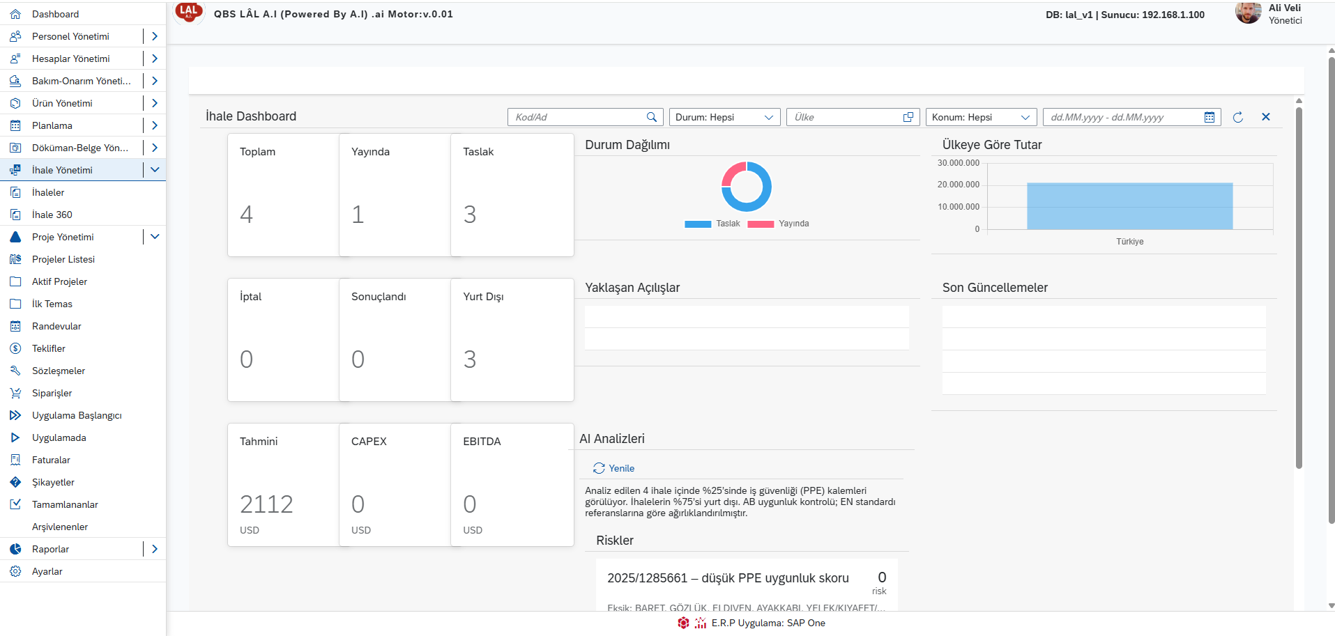Screen dimensions: 1335x636
Task: Click the Bakım-Onarım Yönetimi icon
Action: [x=15, y=81]
